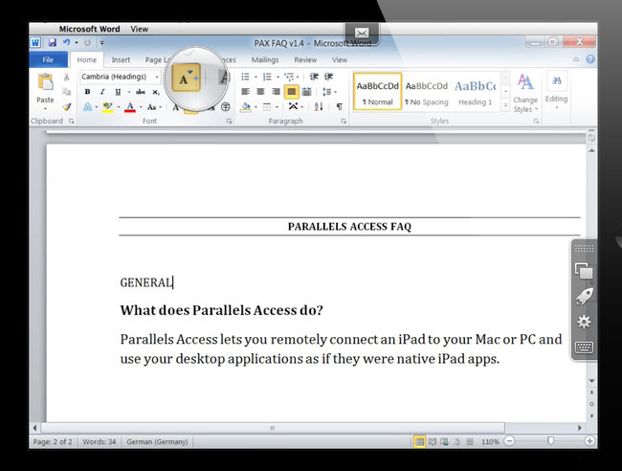Open the Cambria (Headings) font dropdown
The width and height of the screenshot is (622, 471).
(x=157, y=77)
